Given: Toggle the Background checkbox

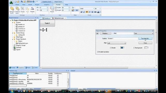Looking at the screenshot, I should (134, 48).
